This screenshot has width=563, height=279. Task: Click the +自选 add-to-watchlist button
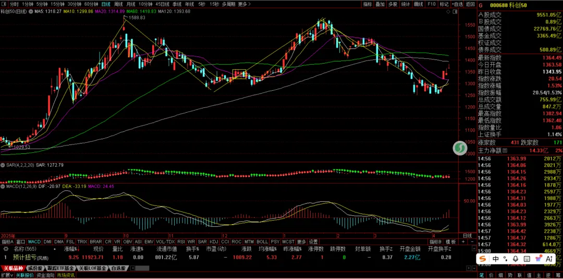[458, 4]
